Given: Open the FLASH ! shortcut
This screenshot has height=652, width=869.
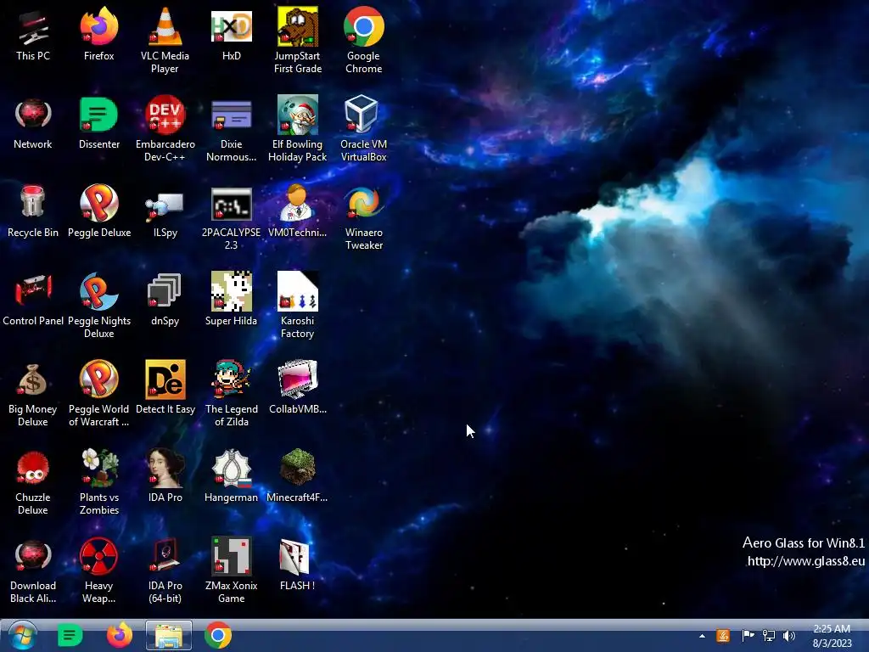Looking at the screenshot, I should [x=298, y=564].
